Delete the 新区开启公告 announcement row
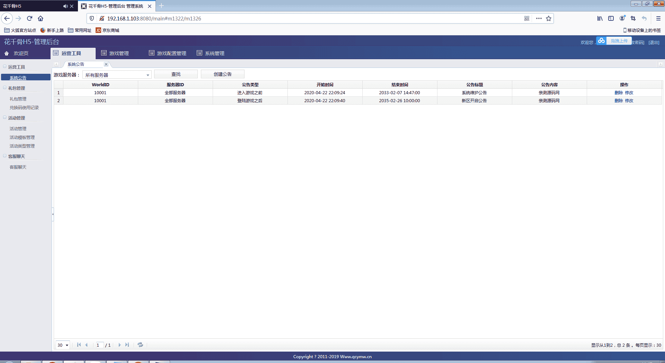 click(x=619, y=101)
